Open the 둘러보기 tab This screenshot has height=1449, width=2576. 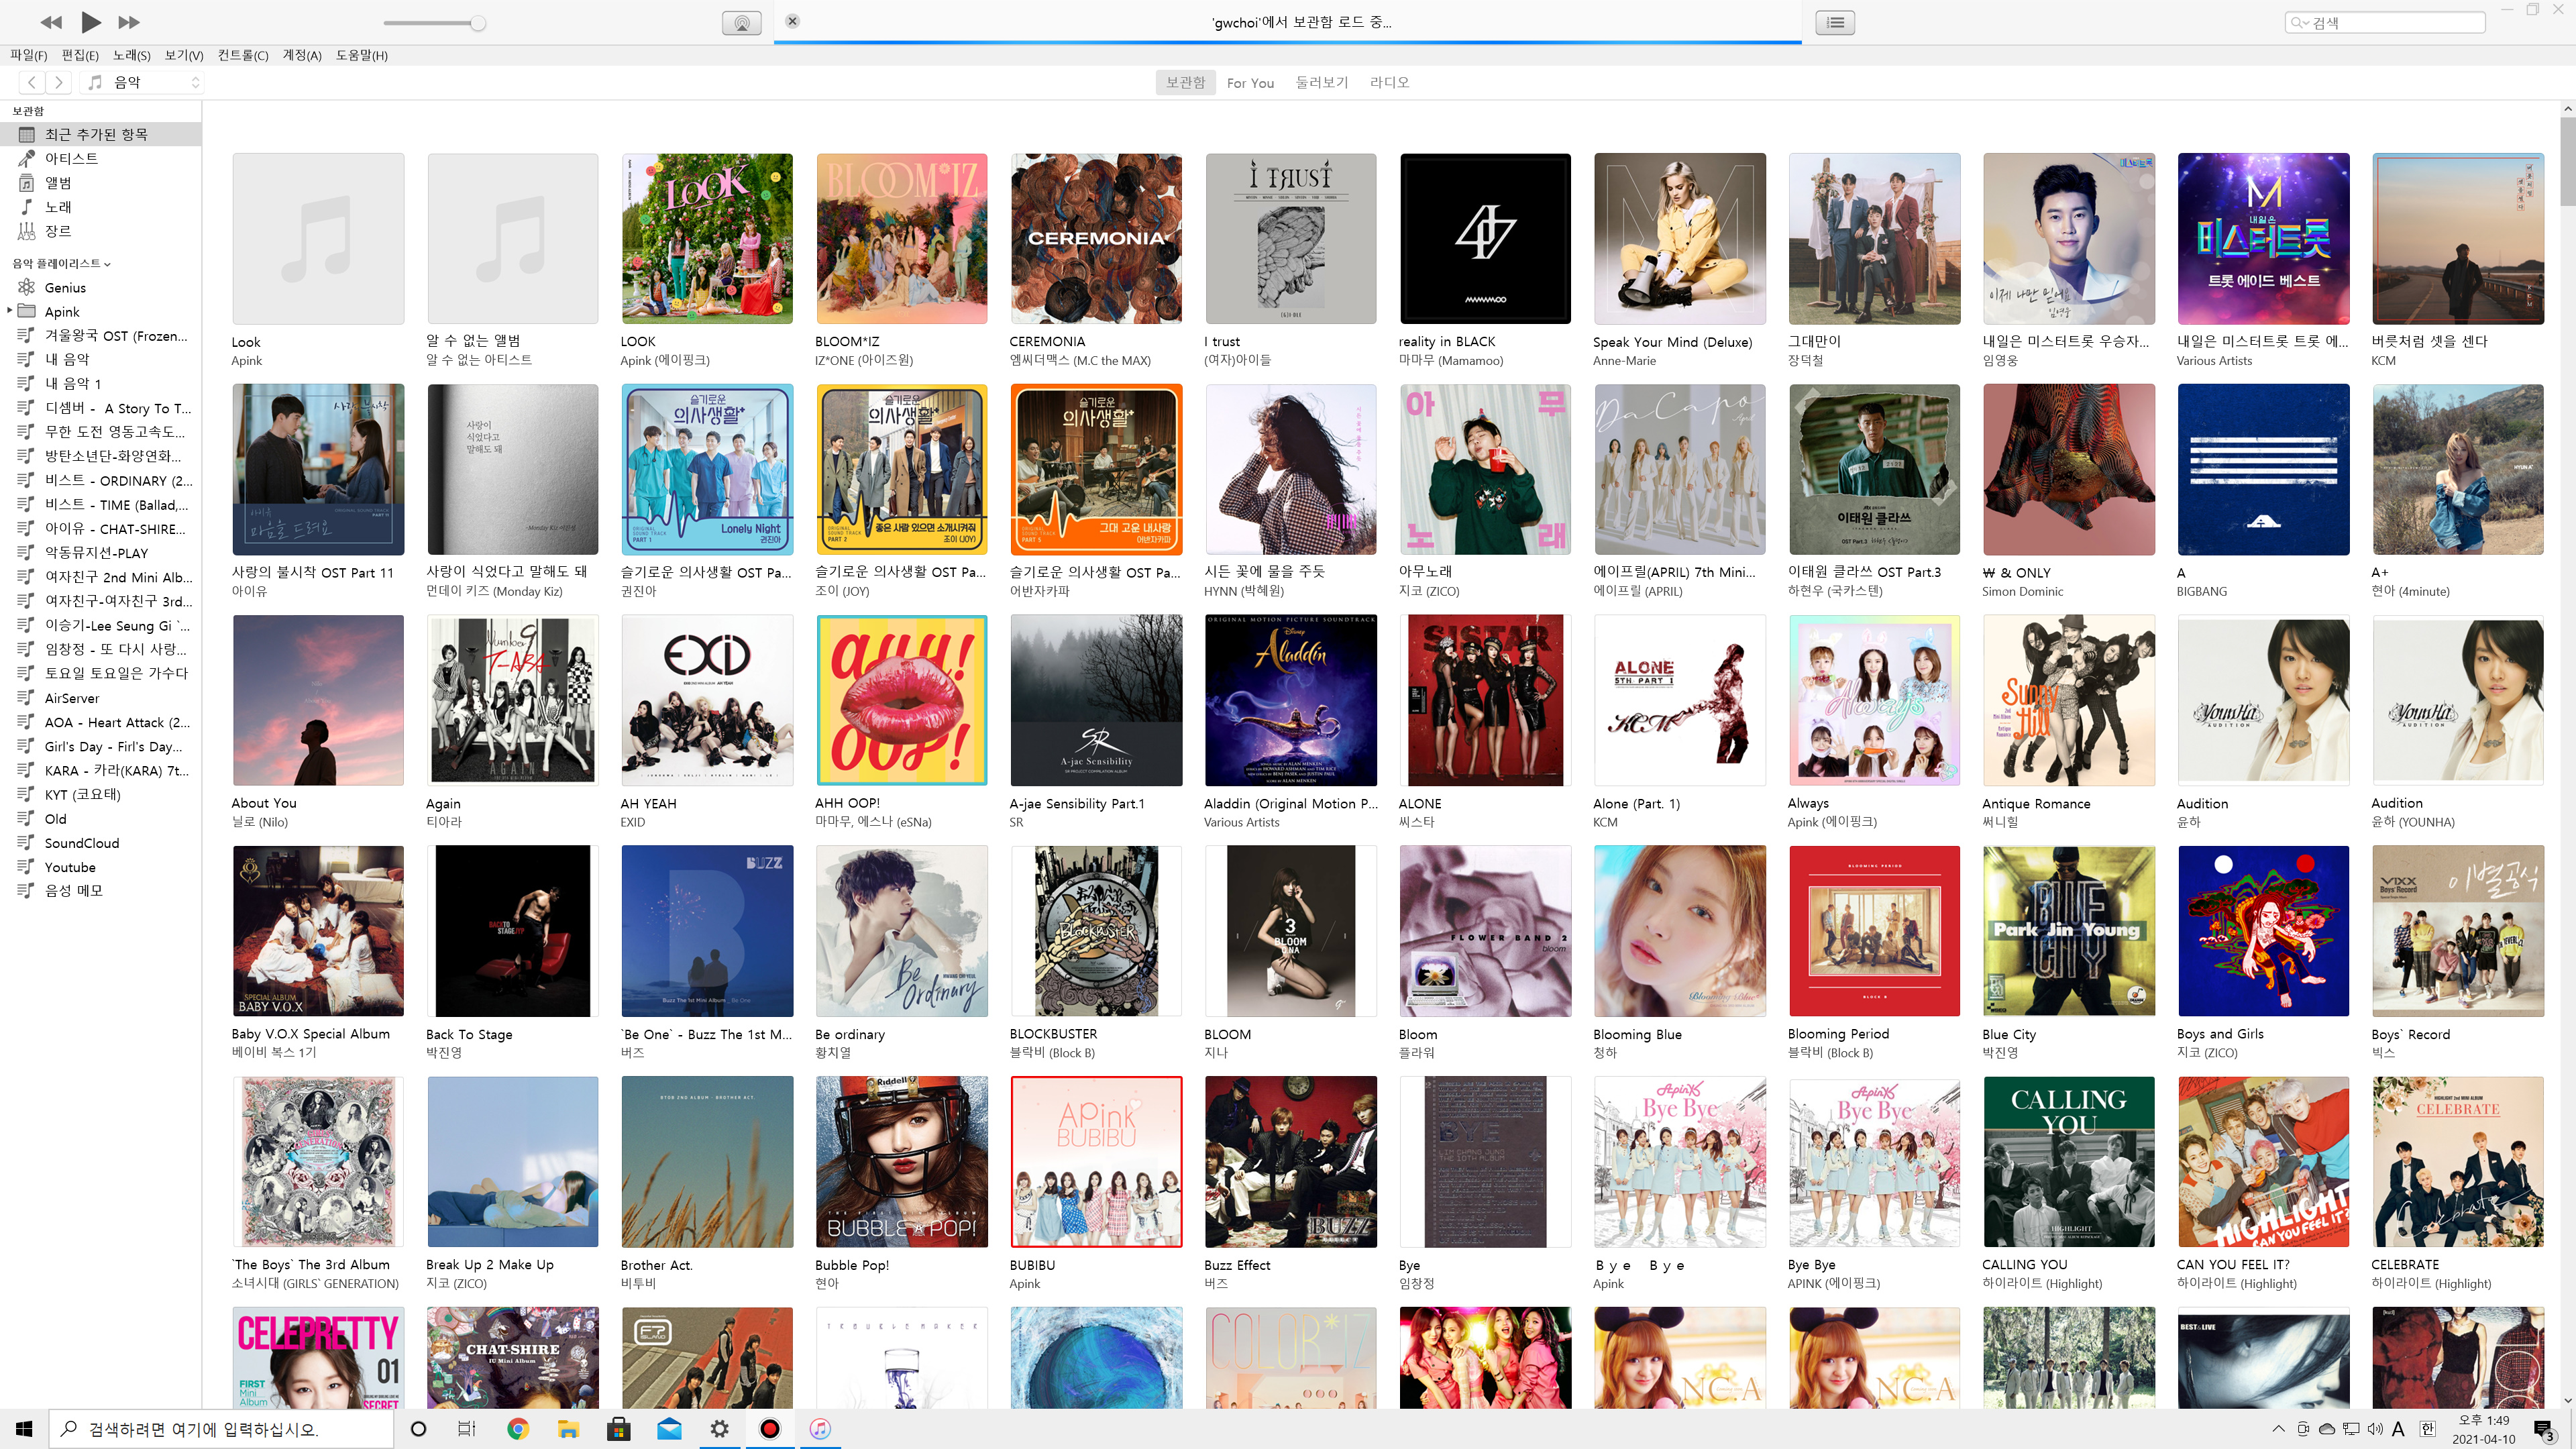[x=1321, y=82]
